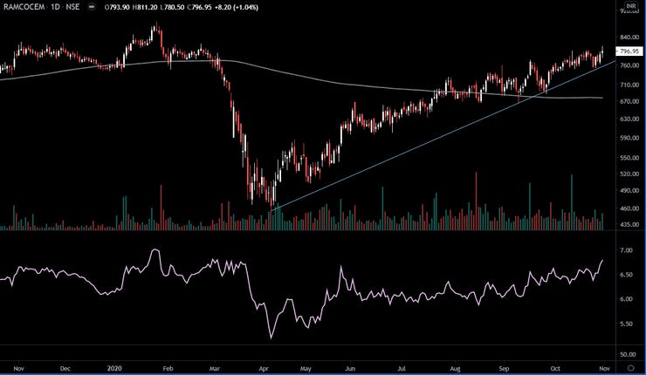Viewport: 646px width, 375px height.
Task: Click the 840.00 price axis label
Action: pyautogui.click(x=629, y=37)
